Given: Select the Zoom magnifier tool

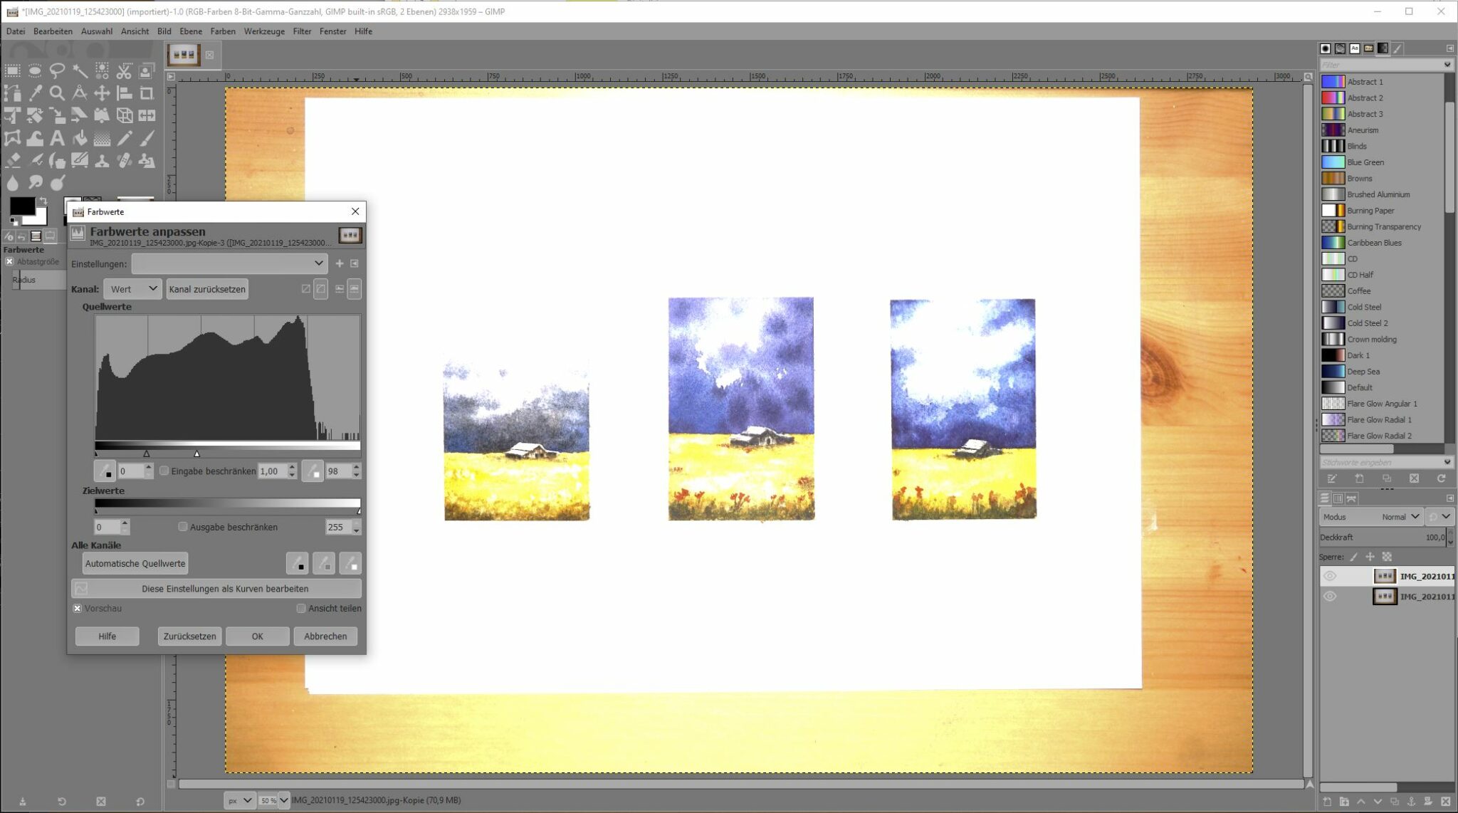Looking at the screenshot, I should (x=57, y=93).
